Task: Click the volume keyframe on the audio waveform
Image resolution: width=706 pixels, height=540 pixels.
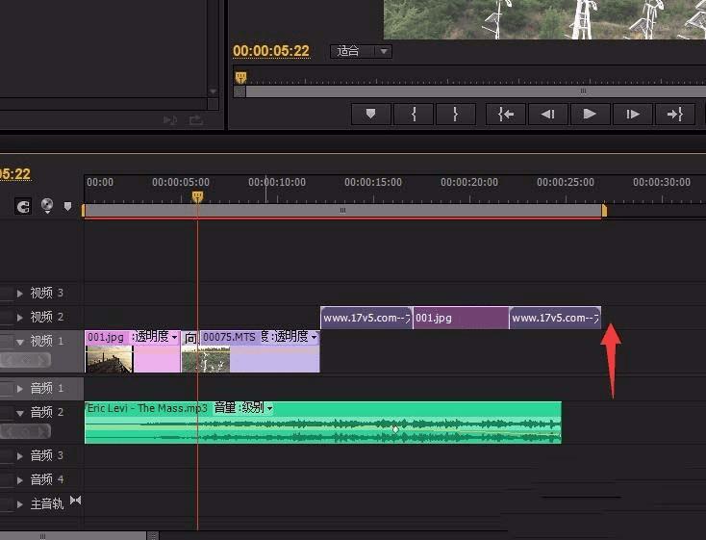Action: 395,429
